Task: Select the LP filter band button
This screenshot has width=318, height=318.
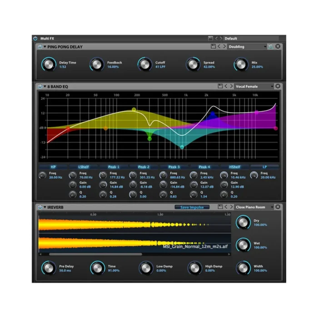Action: (264, 167)
